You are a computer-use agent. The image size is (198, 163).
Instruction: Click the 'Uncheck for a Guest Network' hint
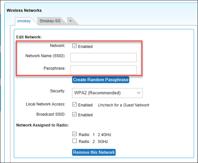tap(124, 105)
